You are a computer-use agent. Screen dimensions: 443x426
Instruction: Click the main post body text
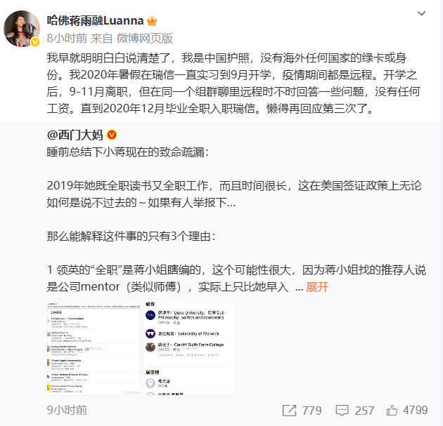click(x=233, y=84)
